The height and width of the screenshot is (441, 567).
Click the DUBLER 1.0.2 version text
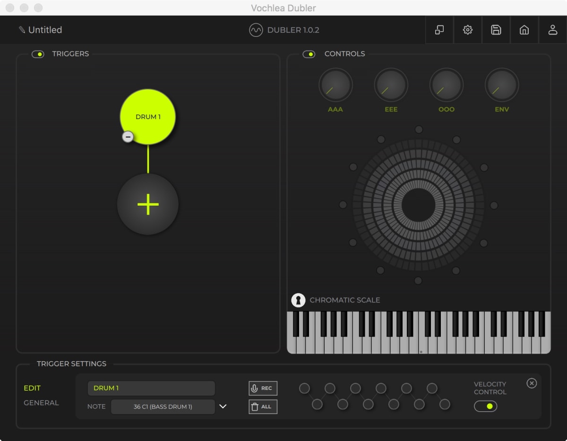(x=293, y=30)
